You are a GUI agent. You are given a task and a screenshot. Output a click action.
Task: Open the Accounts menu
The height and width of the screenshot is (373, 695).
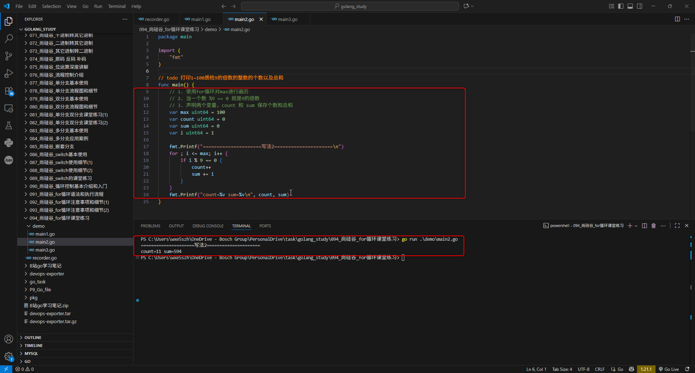[x=9, y=339]
